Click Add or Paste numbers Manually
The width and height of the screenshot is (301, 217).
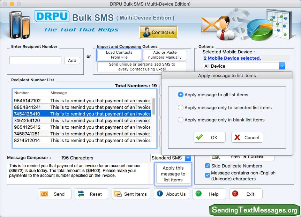click(165, 55)
